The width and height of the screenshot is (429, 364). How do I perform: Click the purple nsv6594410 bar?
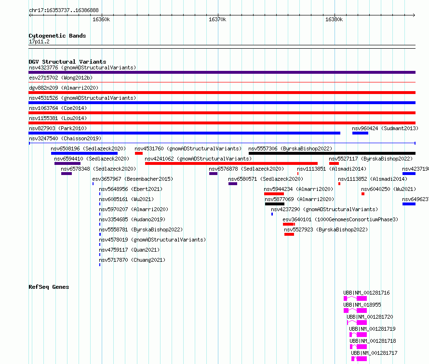pyautogui.click(x=67, y=163)
